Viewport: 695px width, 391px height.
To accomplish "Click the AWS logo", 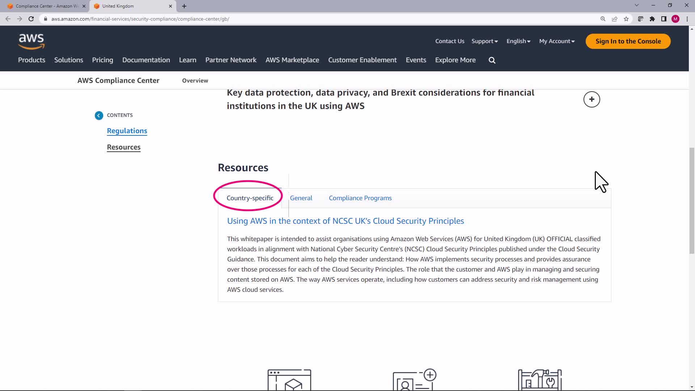I will coord(31,41).
